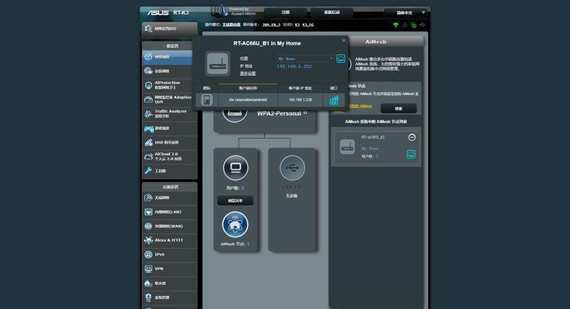Image resolution: width=570 pixels, height=309 pixels.
Task: Open the language dropdown at top right
Action: [x=406, y=12]
